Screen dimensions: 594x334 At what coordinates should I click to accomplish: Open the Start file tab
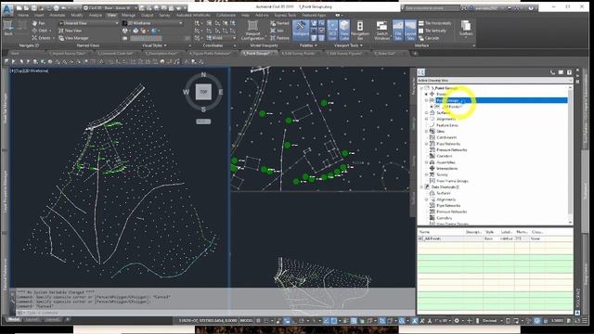coord(15,54)
